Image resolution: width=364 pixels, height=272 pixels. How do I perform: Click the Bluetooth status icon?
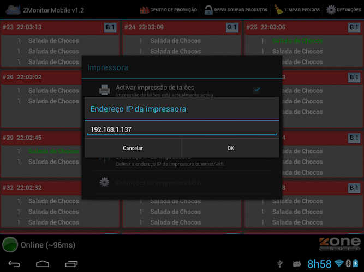348,263
